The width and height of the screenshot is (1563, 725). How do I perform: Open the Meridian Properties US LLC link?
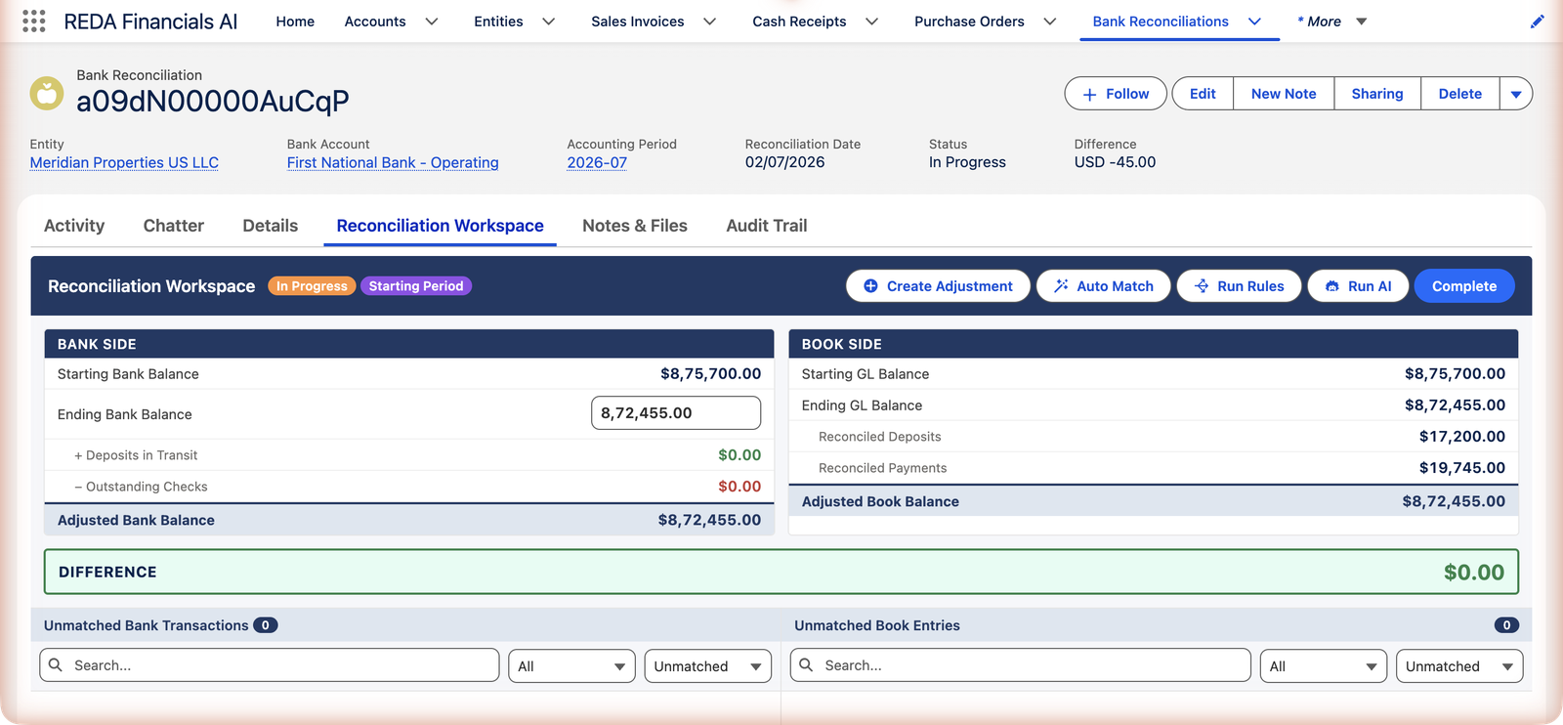click(124, 162)
